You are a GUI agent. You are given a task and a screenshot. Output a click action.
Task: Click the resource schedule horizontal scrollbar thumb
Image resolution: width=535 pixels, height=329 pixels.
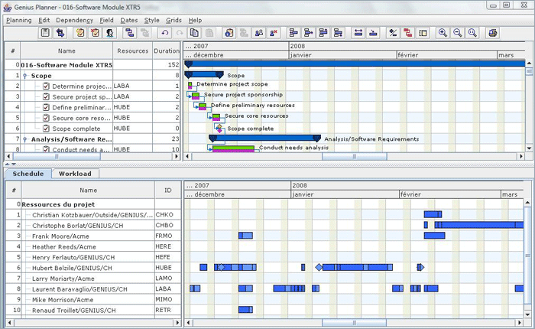[x=355, y=322]
